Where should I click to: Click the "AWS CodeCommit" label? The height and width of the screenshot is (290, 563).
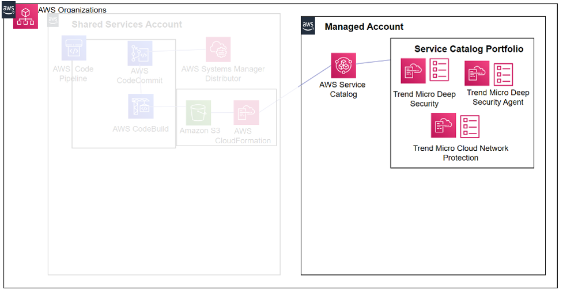pyautogui.click(x=139, y=75)
